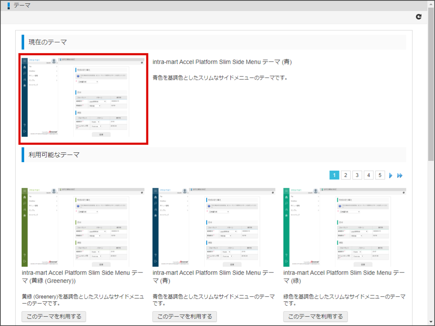435x326 pixels.
Task: Click the 利用可能なテーマ section header
Action: click(54, 155)
